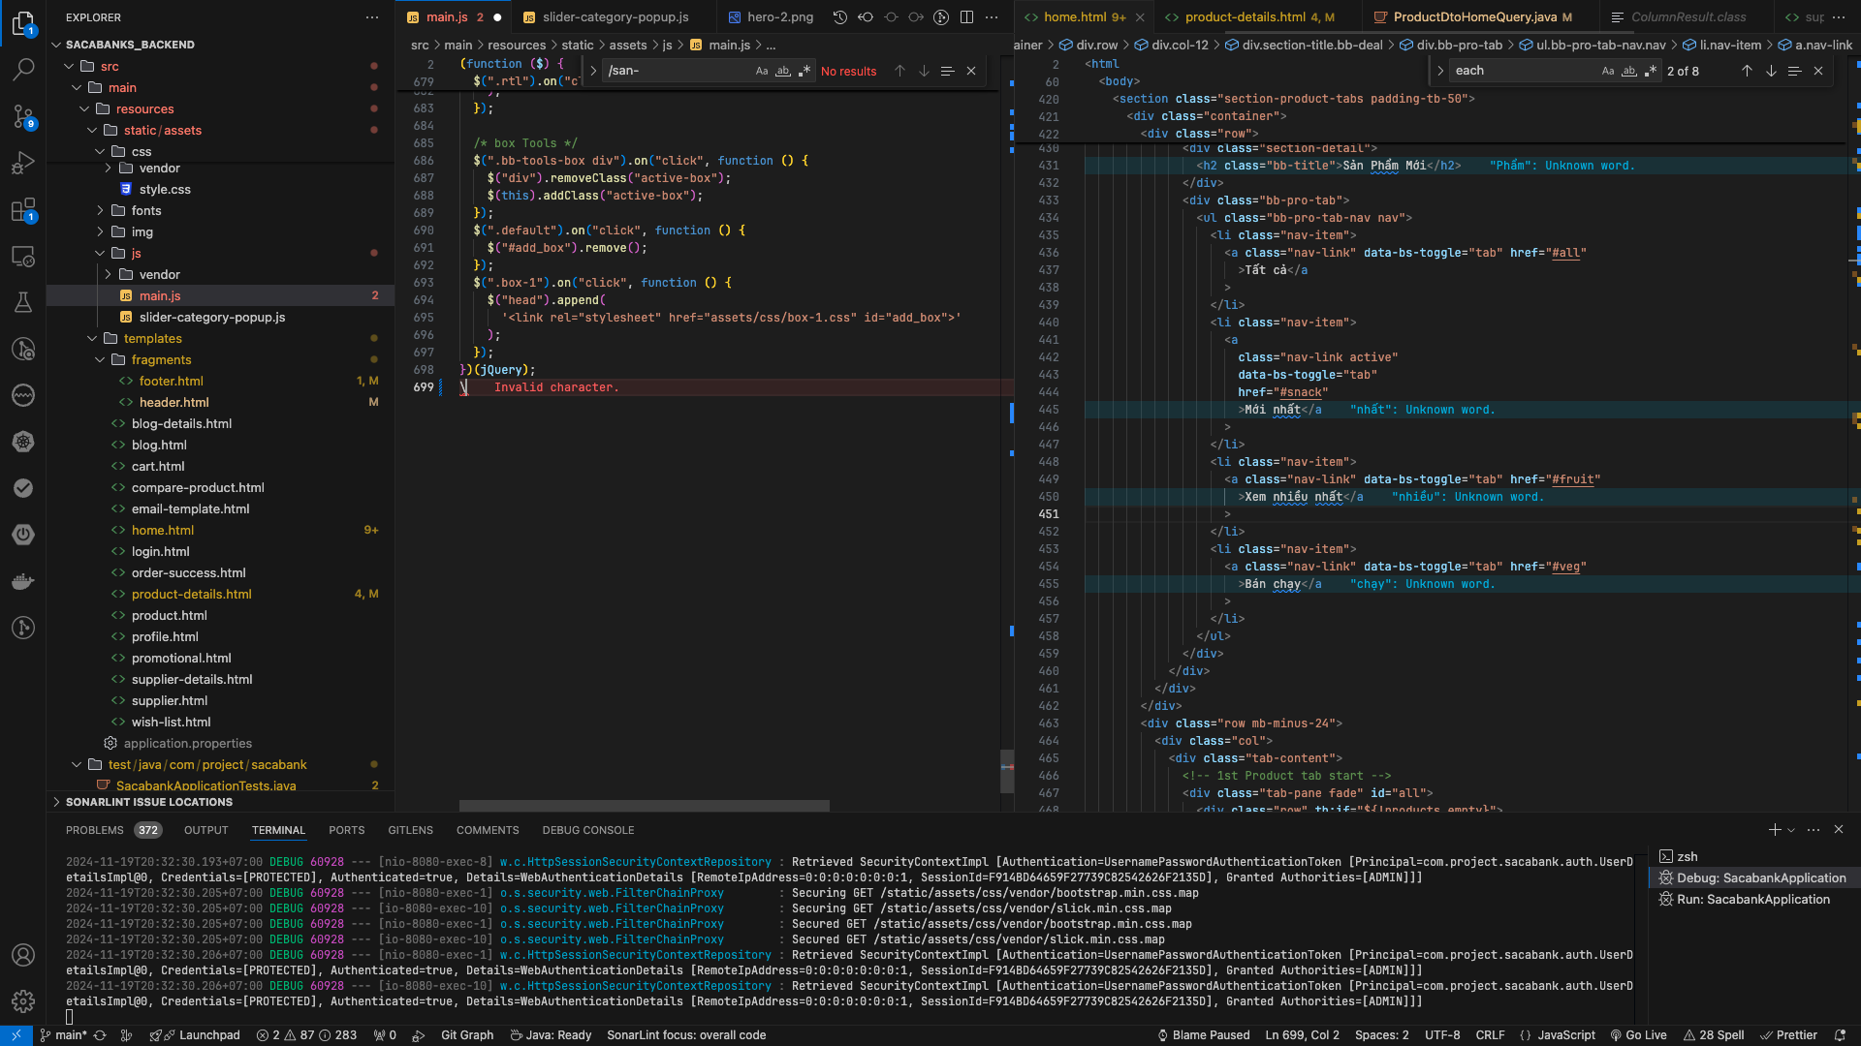The height and width of the screenshot is (1046, 1861).
Task: Expand replace toggle in main.js find widget
Action: 593,71
